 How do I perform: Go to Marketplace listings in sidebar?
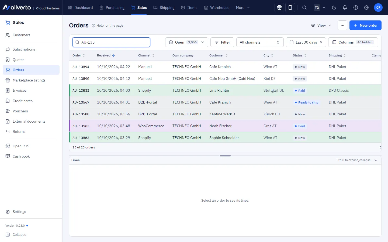coord(31,80)
